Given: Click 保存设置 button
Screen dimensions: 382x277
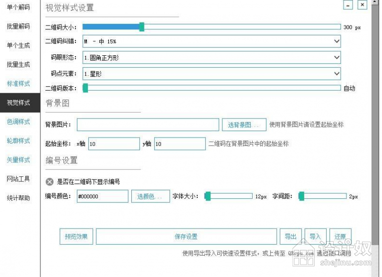Looking at the screenshot, I should pos(186,237).
